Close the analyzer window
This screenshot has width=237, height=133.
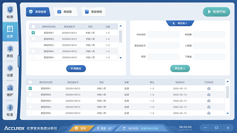228,128
